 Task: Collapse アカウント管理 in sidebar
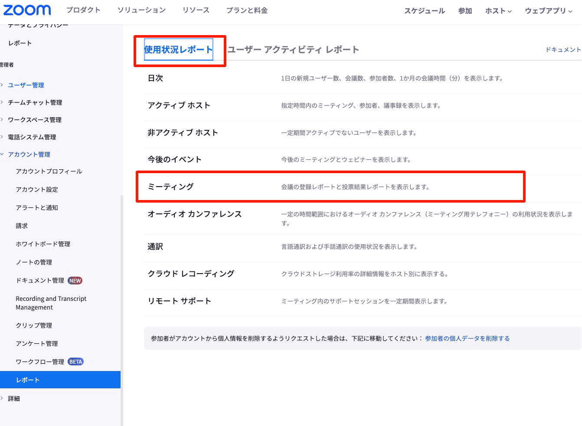29,155
